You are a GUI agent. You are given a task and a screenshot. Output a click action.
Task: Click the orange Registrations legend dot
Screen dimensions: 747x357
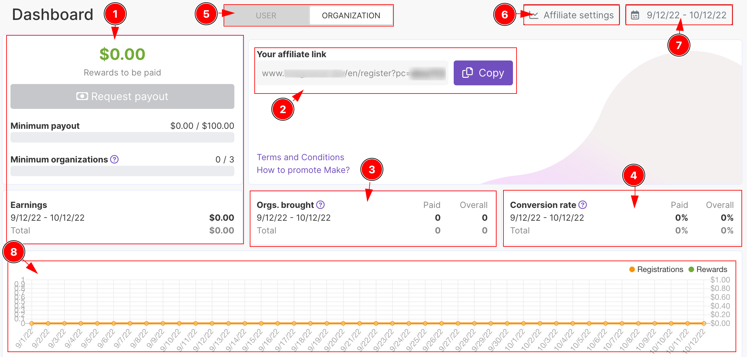(632, 269)
